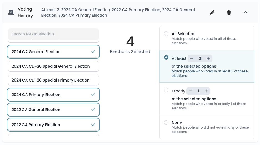
Task: Select the All Selected radio option
Action: click(166, 34)
